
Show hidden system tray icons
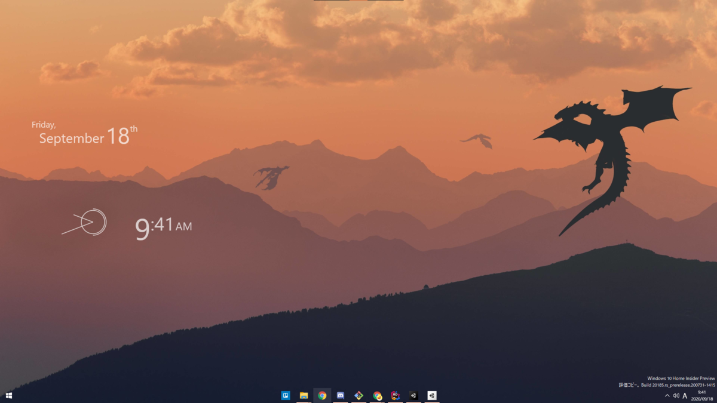667,396
